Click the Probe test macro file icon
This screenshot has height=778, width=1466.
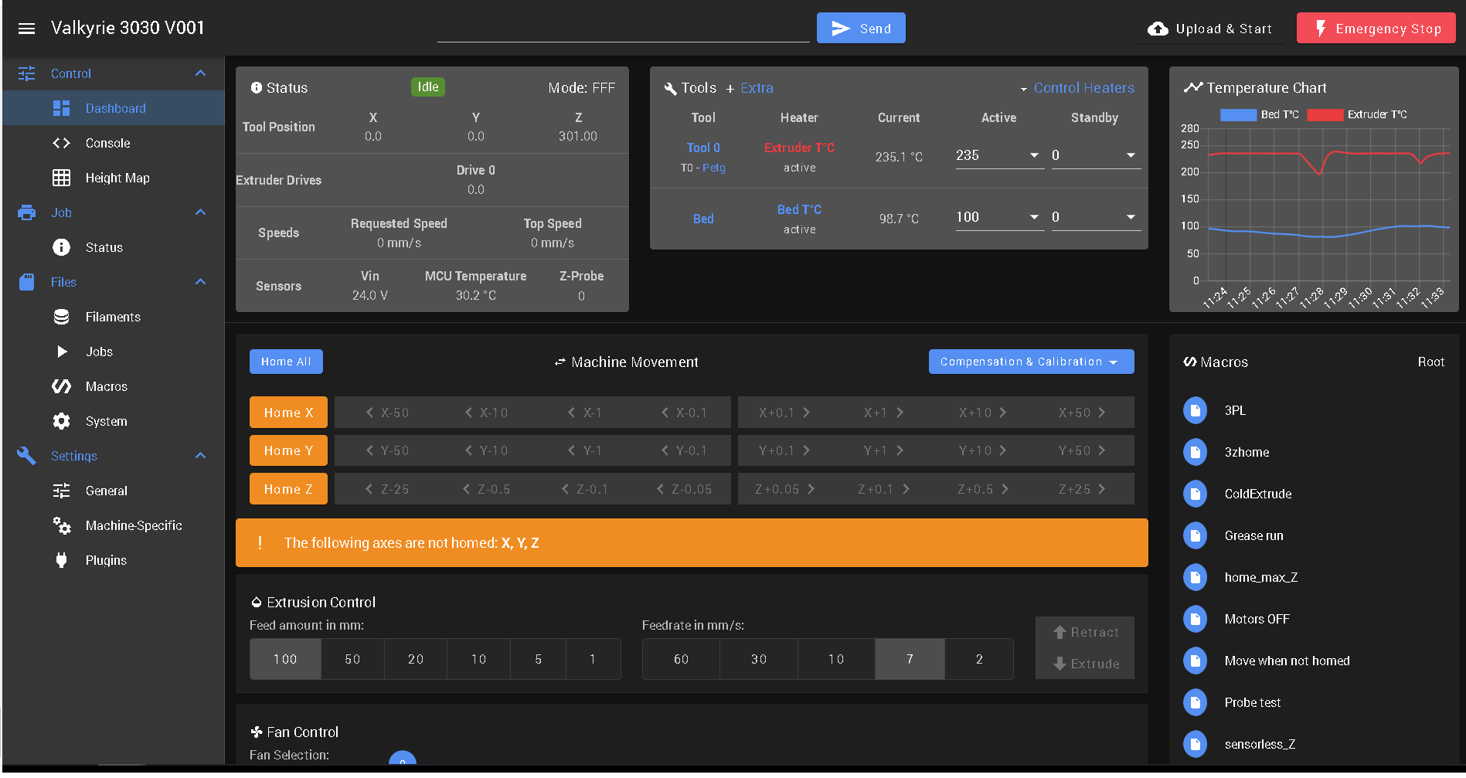[1195, 702]
